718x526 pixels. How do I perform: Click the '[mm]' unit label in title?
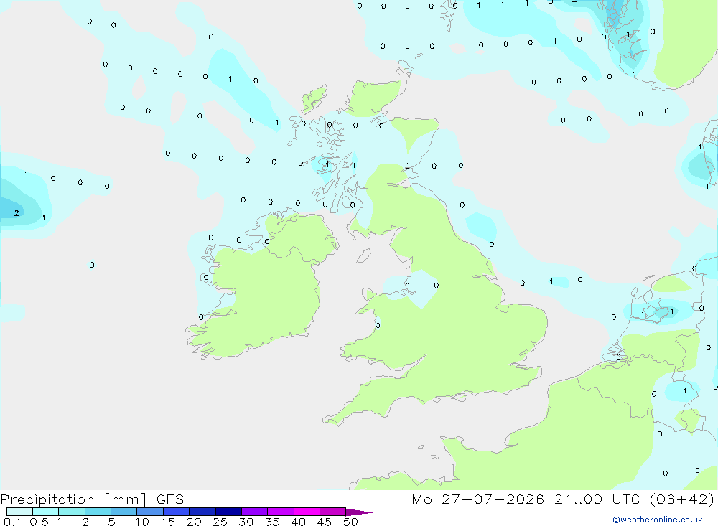tap(125, 499)
